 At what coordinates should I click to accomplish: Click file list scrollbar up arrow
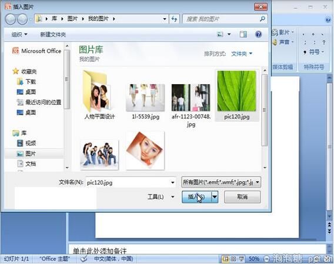tap(265, 71)
